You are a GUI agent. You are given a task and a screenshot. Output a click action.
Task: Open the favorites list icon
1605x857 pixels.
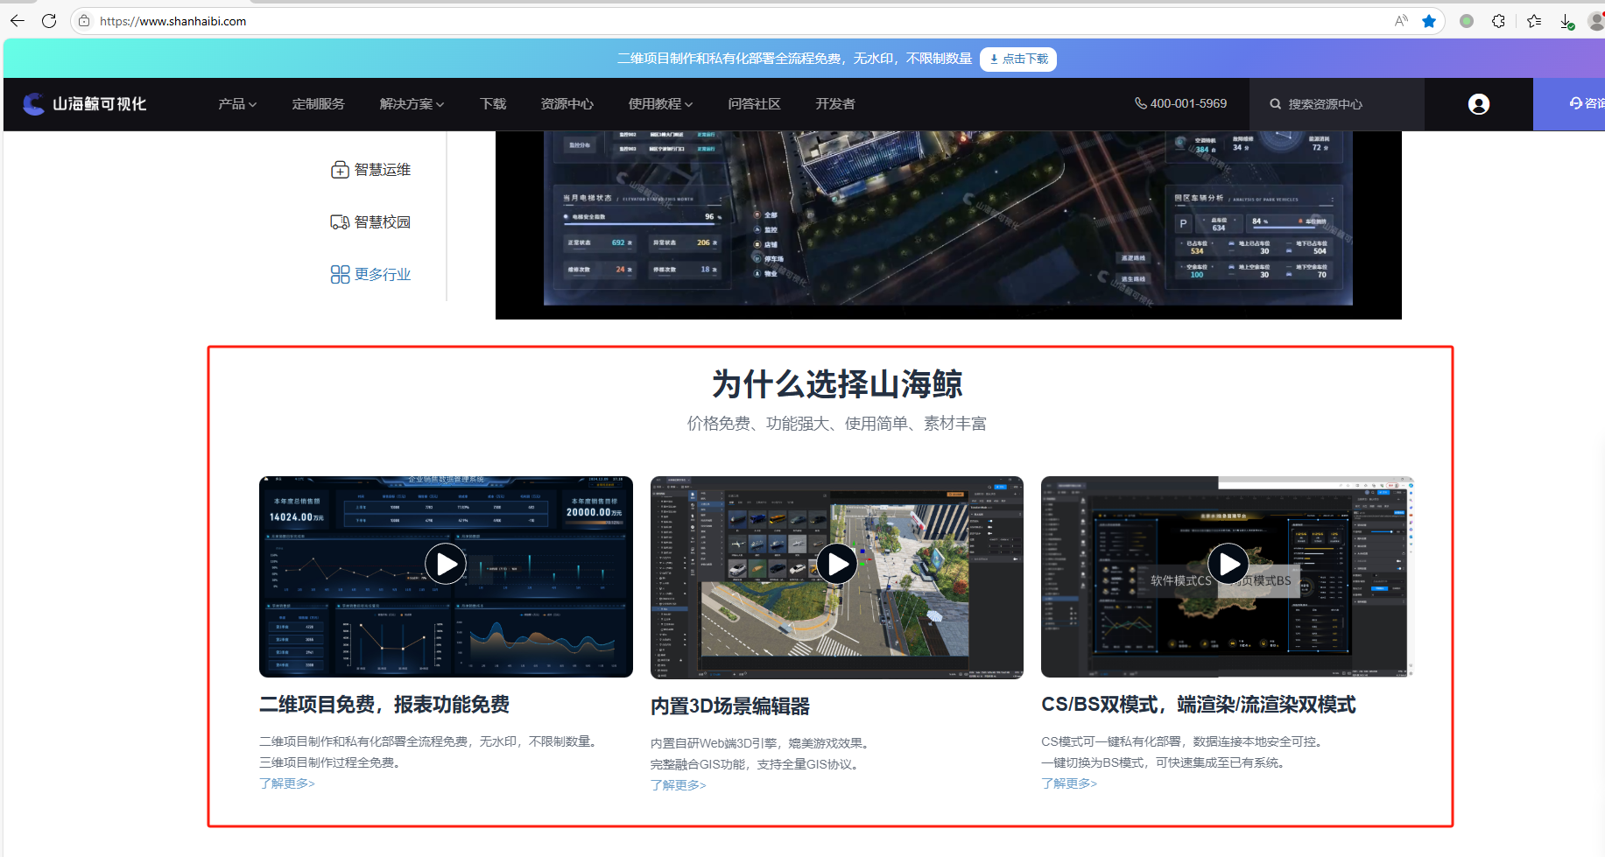(1534, 21)
